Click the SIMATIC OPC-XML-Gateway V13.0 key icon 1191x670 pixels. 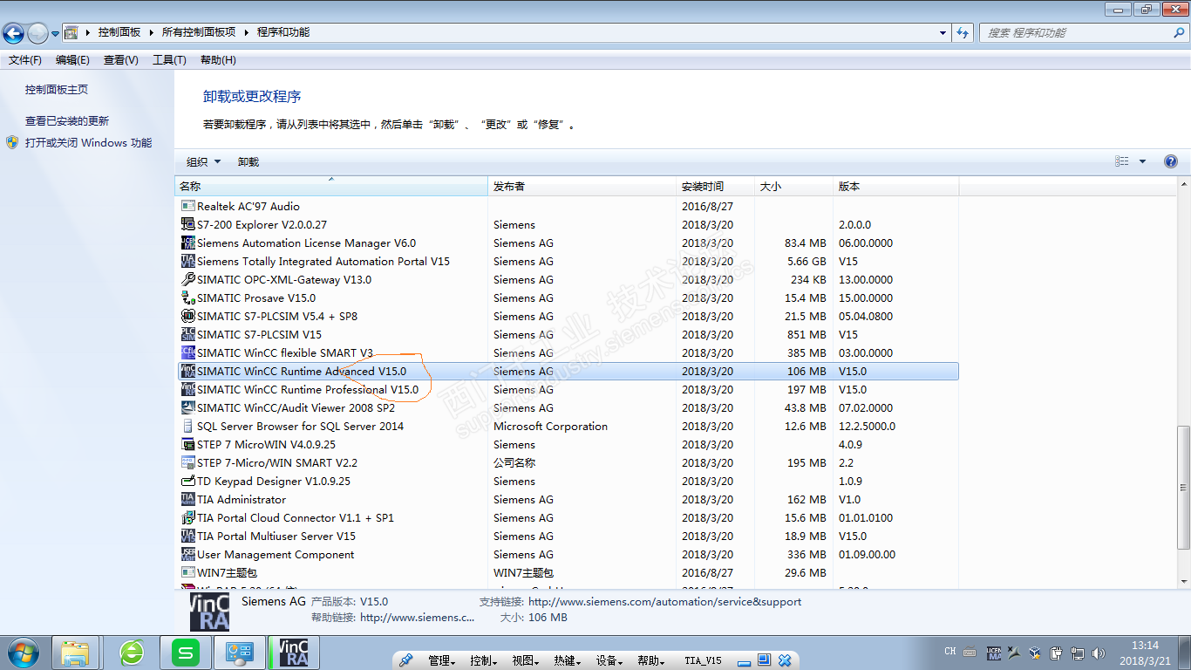[x=187, y=280]
